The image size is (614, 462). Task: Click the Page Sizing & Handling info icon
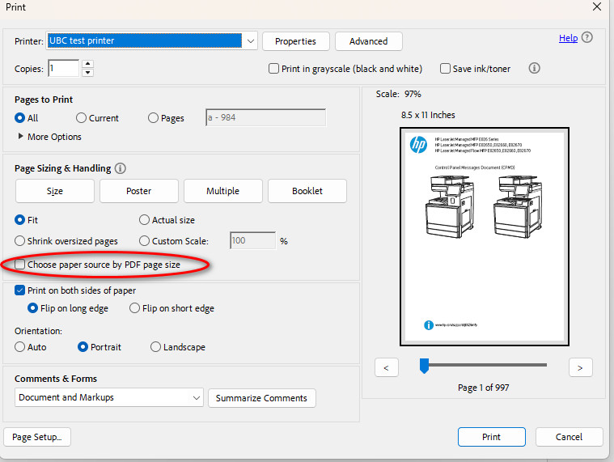[121, 168]
